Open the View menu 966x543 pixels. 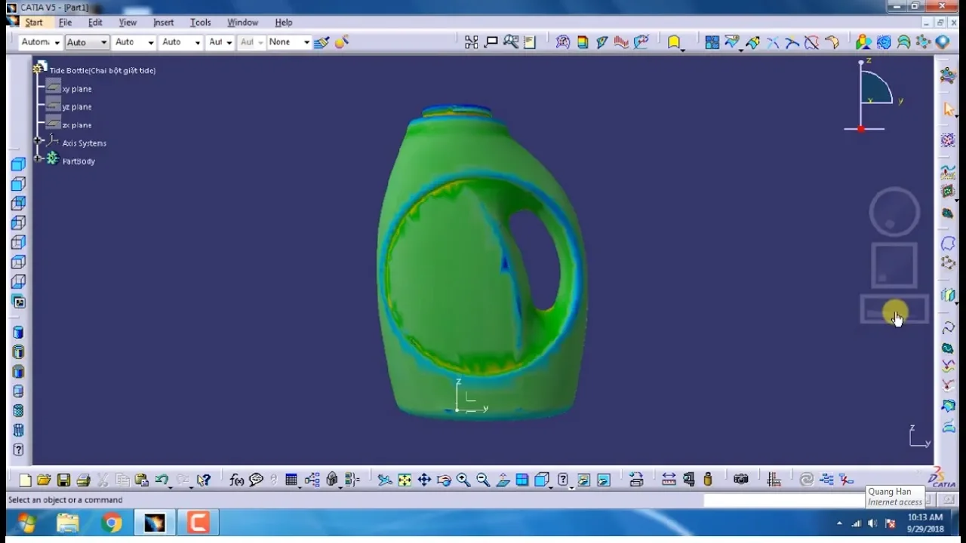(x=128, y=22)
